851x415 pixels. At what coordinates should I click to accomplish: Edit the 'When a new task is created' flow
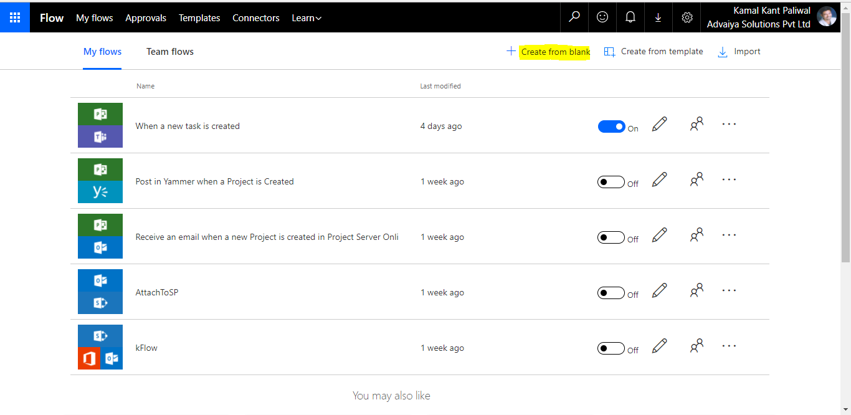pyautogui.click(x=659, y=125)
